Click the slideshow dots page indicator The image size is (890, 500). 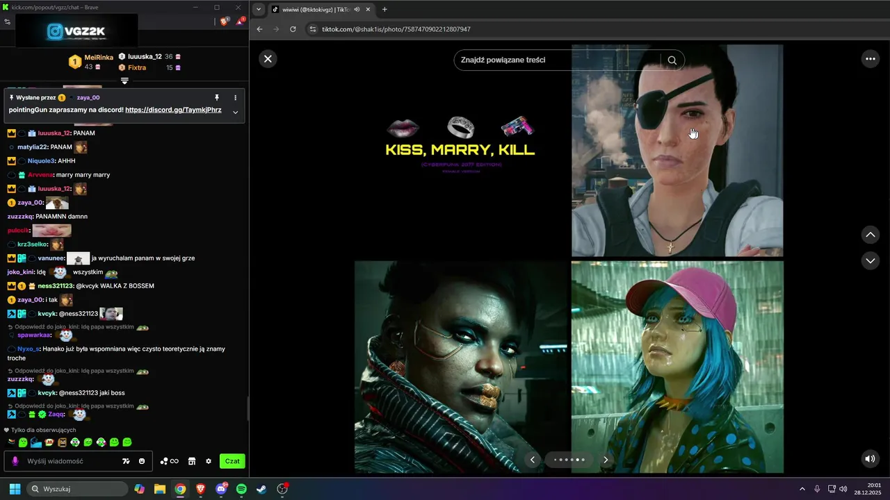pos(569,460)
